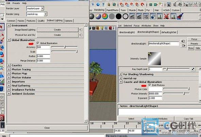Activate the Soft Modification tool
The height and width of the screenshot is (137, 201).
pyautogui.click(x=2, y=75)
